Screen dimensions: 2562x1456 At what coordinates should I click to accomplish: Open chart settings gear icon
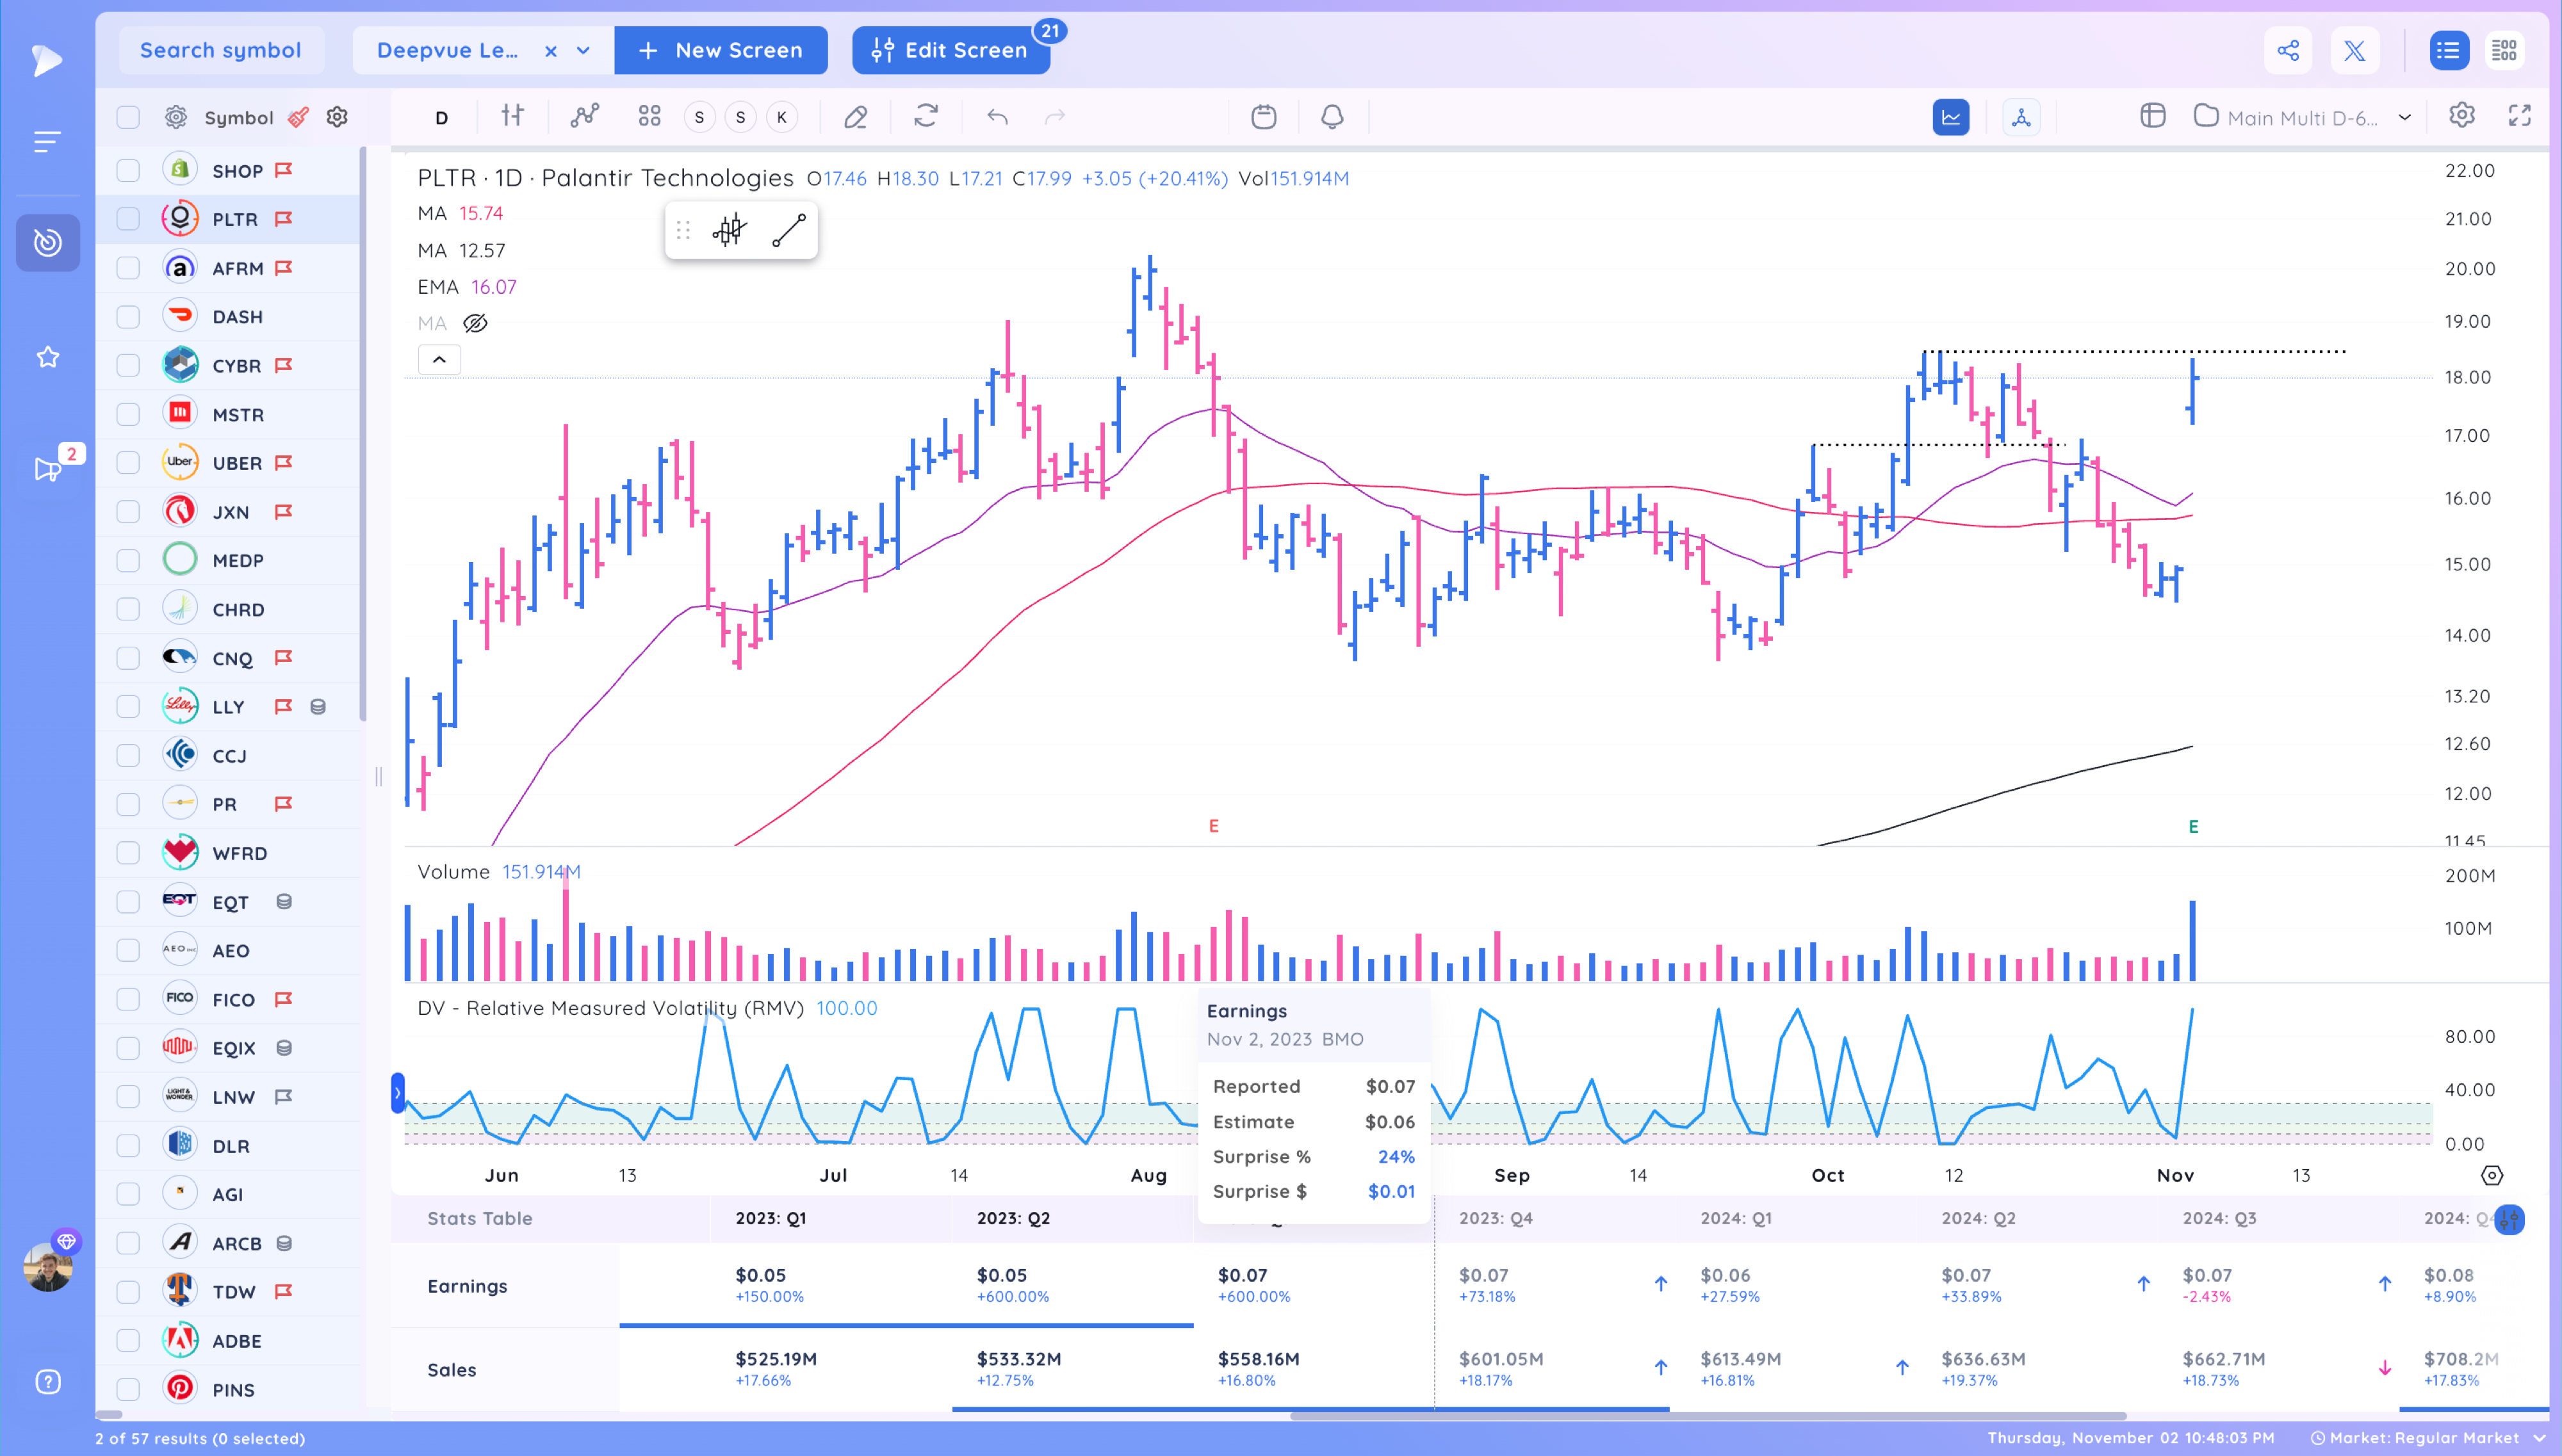click(2462, 116)
